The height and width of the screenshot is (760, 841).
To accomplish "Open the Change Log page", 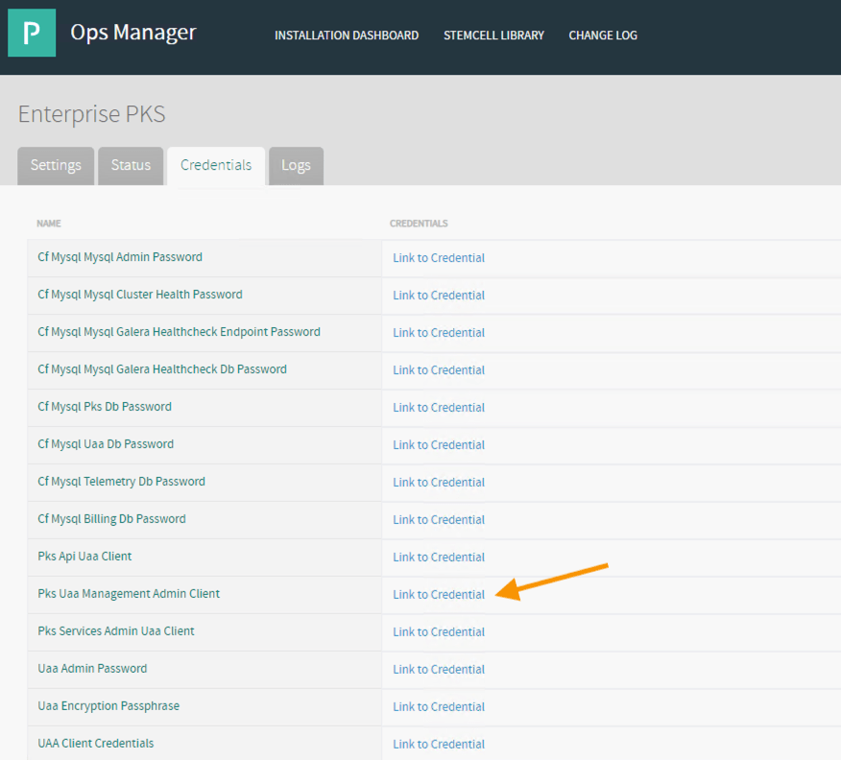I will [603, 36].
